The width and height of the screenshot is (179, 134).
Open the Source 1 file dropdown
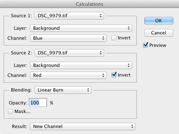coord(69,15)
